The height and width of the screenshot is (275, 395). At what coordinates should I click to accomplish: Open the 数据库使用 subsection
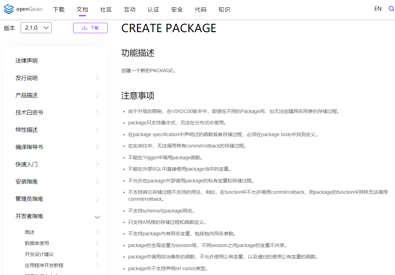(x=37, y=243)
